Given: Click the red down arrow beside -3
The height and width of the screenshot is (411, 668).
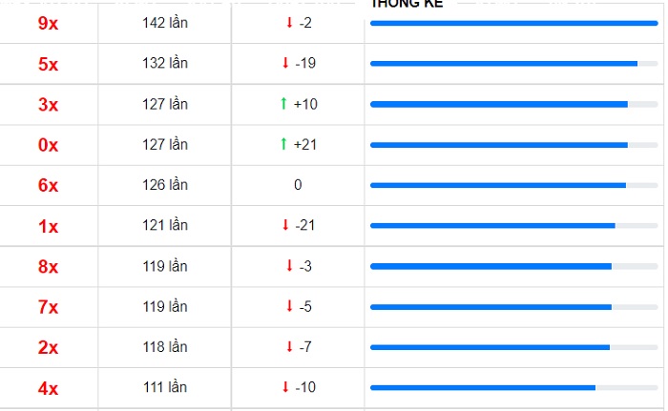Looking at the screenshot, I should [289, 266].
